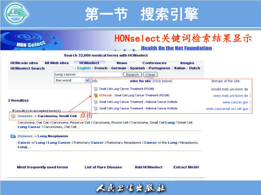The image size is (261, 195).
Task: Click the gold HONcode seal icon
Action: 96,95
